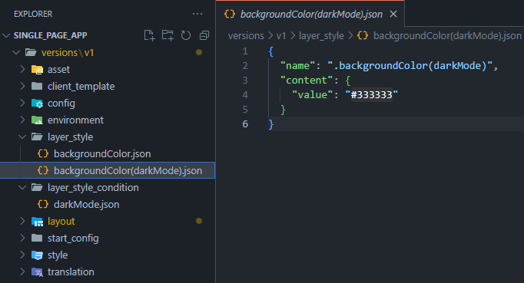The height and width of the screenshot is (283, 524).
Task: Collapse the layer_style_condition folder chevron
Action: pyautogui.click(x=22, y=187)
